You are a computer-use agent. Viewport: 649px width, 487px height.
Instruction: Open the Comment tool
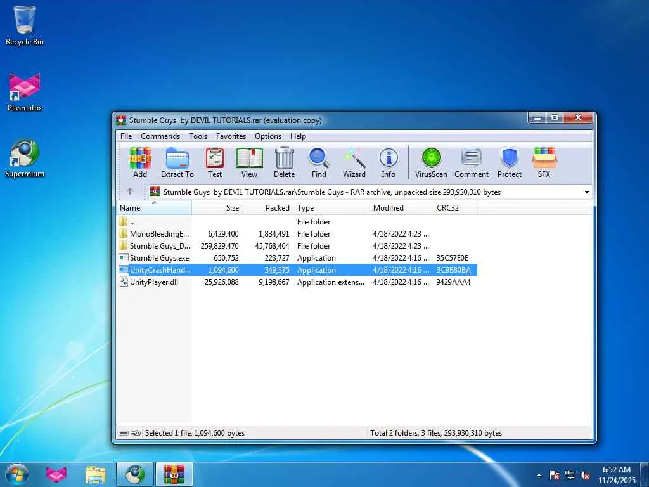click(x=472, y=162)
